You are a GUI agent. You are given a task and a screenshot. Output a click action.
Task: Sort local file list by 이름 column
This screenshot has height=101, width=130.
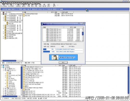click(40, 65)
